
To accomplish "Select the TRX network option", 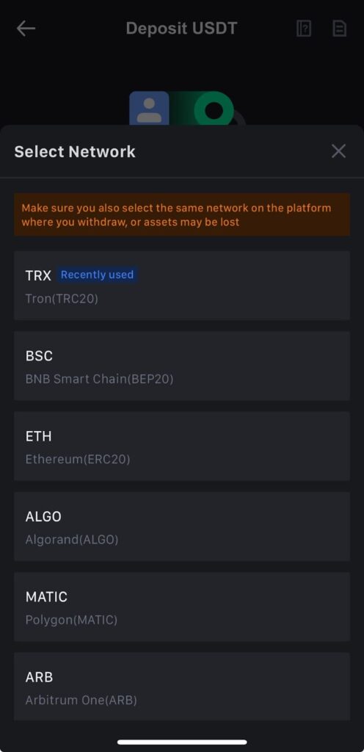I will (182, 286).
